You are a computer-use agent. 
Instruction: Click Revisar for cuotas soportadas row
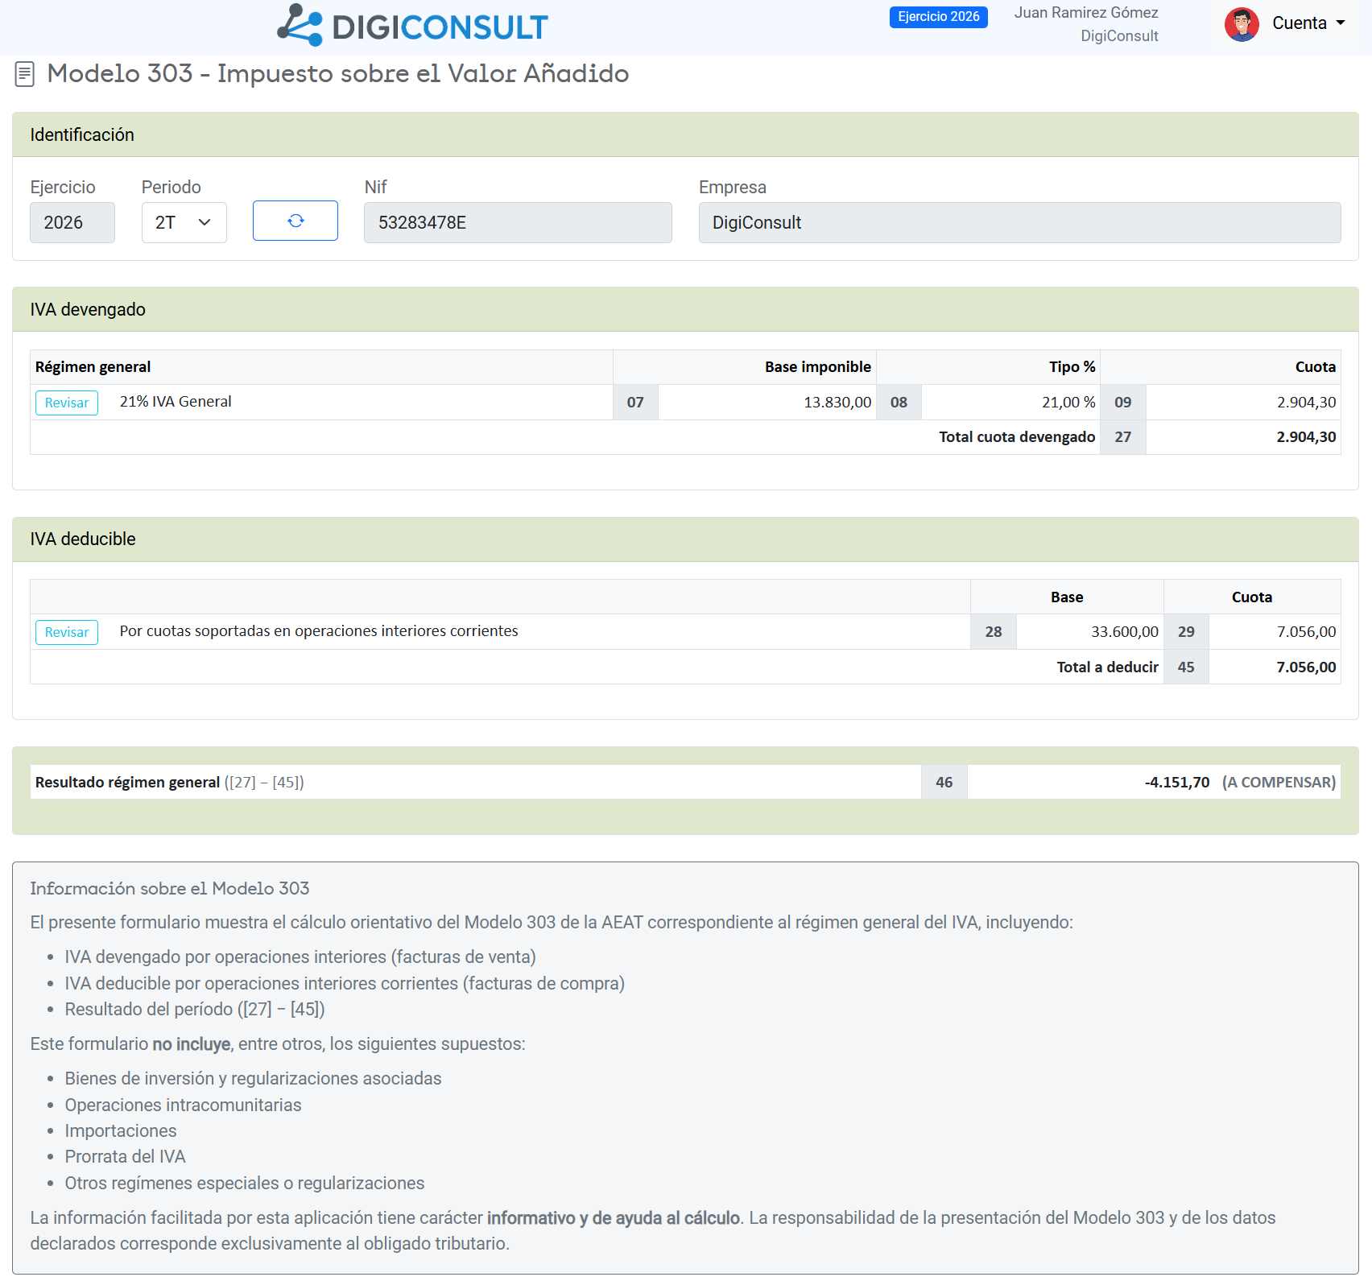[67, 632]
